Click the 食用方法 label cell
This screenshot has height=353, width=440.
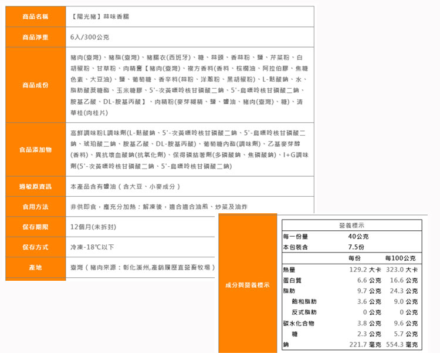[x=35, y=207]
